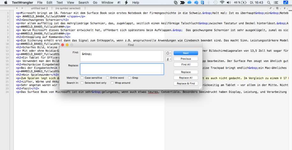292x150 pixels.
Task: Open the View menu
Action: (71, 3)
